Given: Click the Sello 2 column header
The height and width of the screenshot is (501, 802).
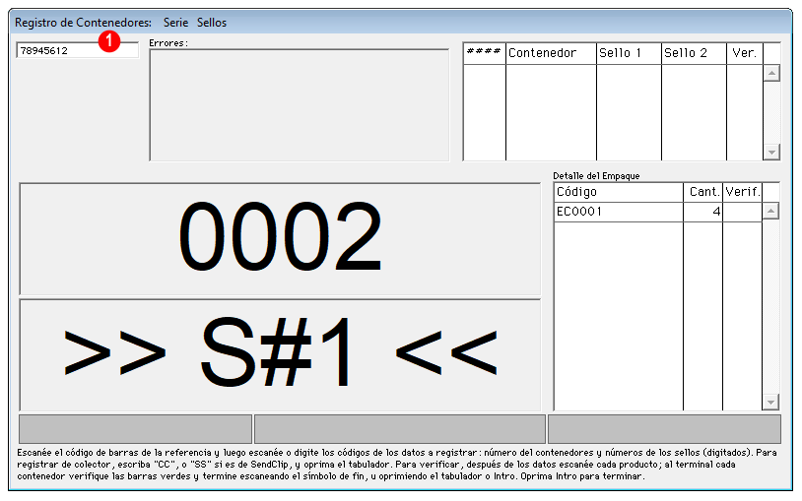Looking at the screenshot, I should pos(694,53).
